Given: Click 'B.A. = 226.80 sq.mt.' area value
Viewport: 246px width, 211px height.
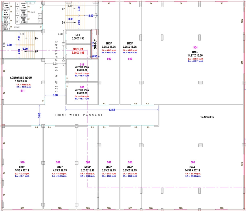Looking at the screenshot, I should point(193,176).
